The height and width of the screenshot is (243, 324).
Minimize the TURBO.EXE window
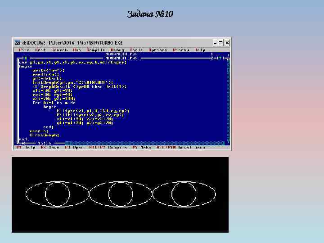coord(215,43)
